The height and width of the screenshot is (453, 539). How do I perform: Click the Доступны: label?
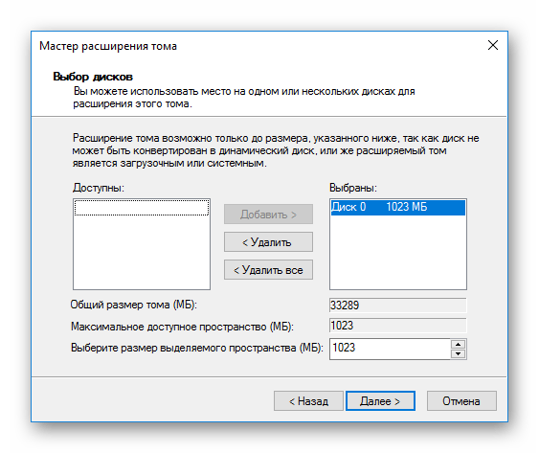(x=99, y=188)
